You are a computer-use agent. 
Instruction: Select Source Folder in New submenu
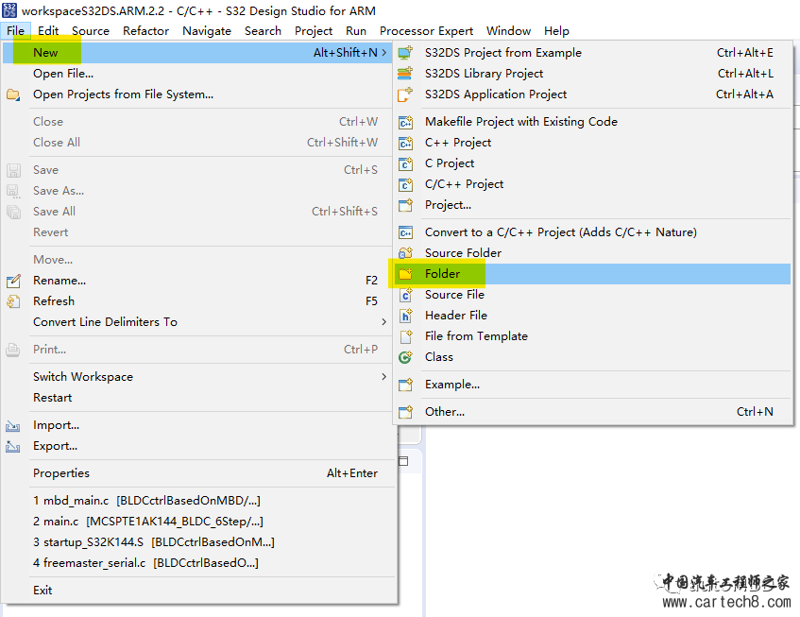click(x=593, y=253)
